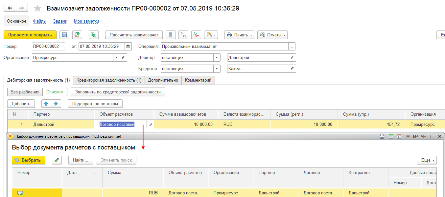445x197 pixels.
Task: Click the Найти... button in the dialog
Action: point(81,160)
